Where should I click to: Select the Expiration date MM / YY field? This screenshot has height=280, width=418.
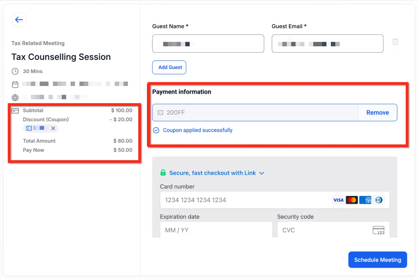coord(216,230)
